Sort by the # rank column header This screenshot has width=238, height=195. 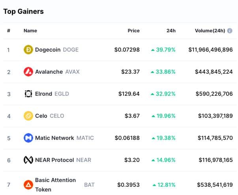tap(9, 31)
